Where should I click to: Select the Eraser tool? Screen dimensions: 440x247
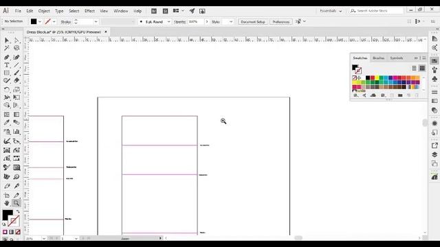[16, 81]
